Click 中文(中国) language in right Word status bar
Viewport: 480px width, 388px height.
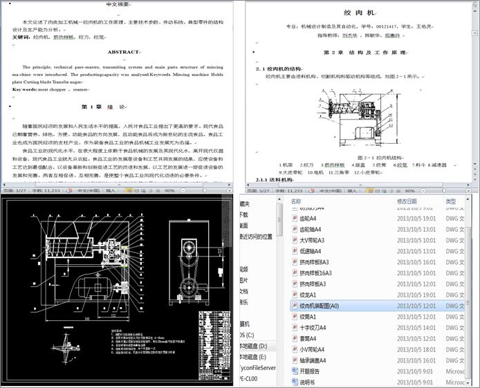point(331,190)
